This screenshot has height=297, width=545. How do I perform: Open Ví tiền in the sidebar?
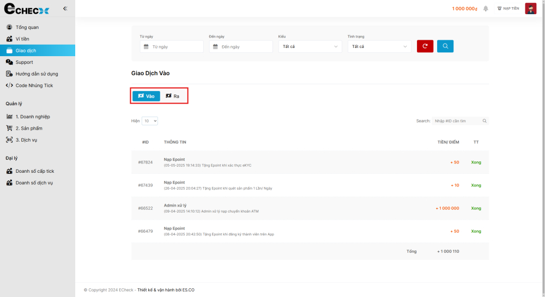pos(23,39)
